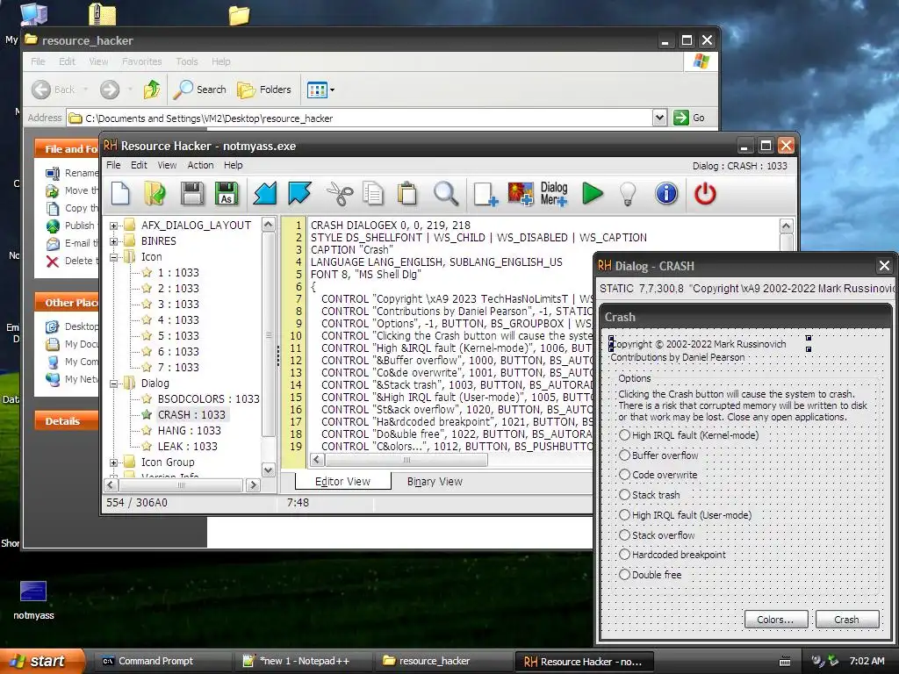This screenshot has width=899, height=674.
Task: Click the Windows start button
Action: pos(41,661)
